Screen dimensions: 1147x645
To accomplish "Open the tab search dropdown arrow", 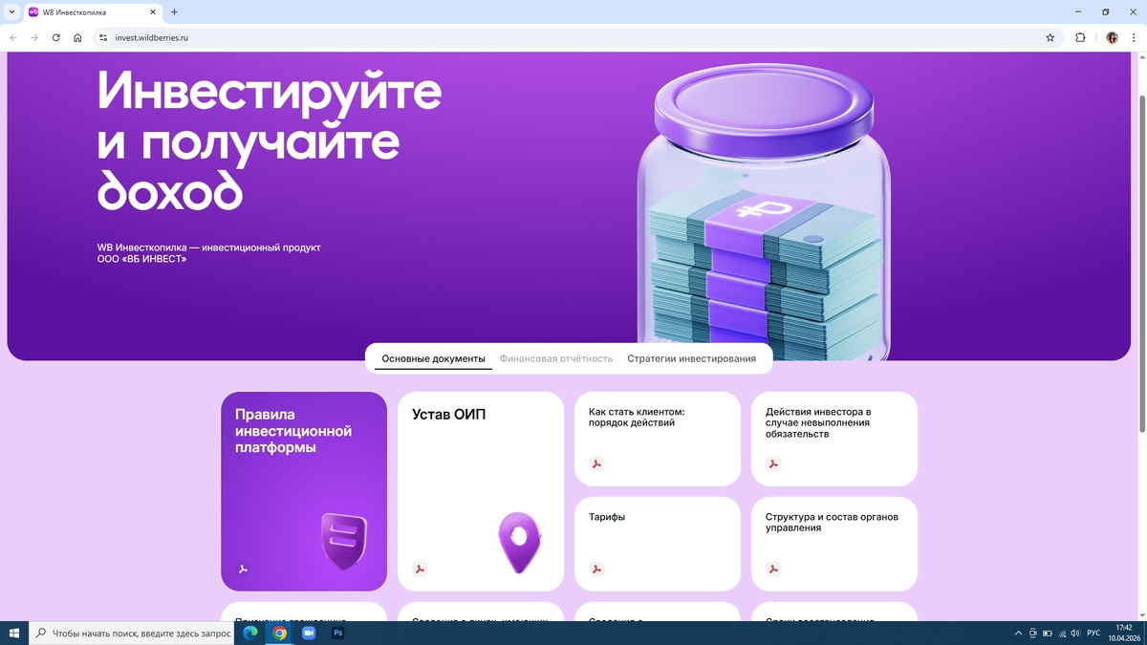I will tap(11, 12).
